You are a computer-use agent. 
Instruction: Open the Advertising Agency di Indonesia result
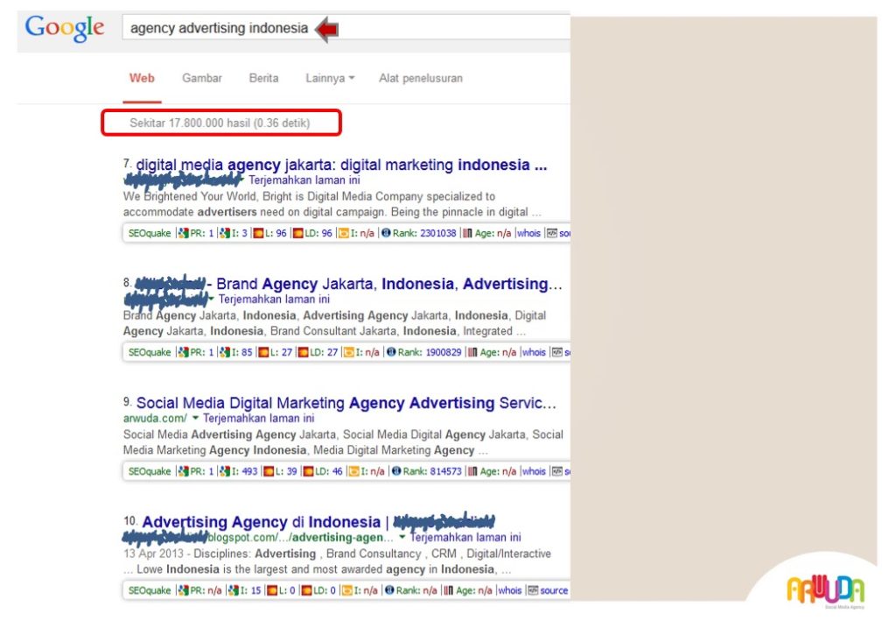click(261, 522)
